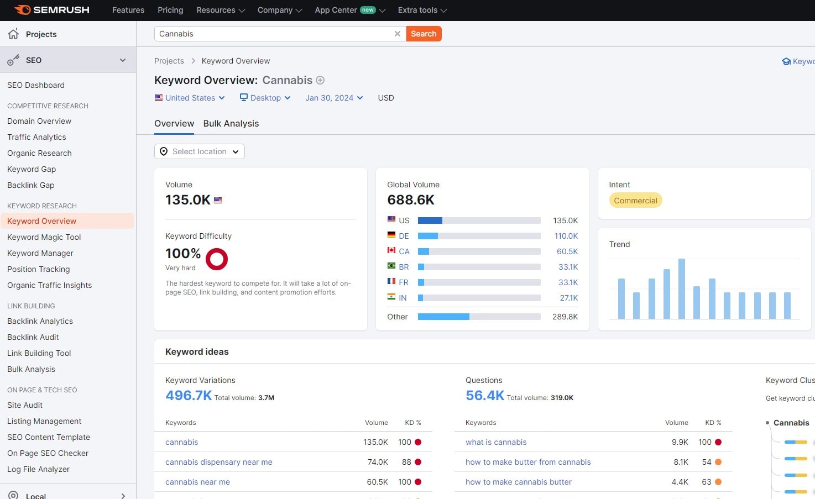Viewport: 815px width, 499px height.
Task: Click the CA flag in Global Volume
Action: (391, 250)
